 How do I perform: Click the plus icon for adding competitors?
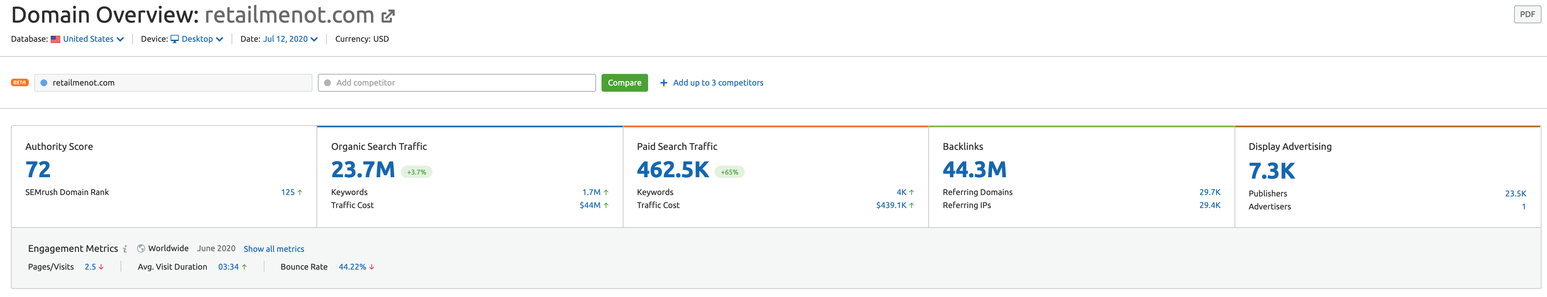point(664,83)
